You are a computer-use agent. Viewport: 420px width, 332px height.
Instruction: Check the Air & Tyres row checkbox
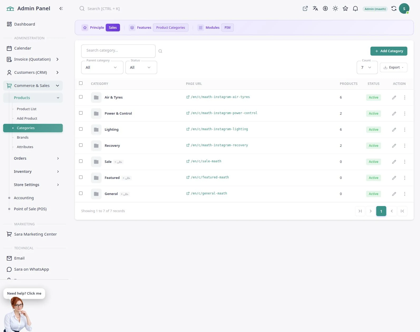(81, 97)
